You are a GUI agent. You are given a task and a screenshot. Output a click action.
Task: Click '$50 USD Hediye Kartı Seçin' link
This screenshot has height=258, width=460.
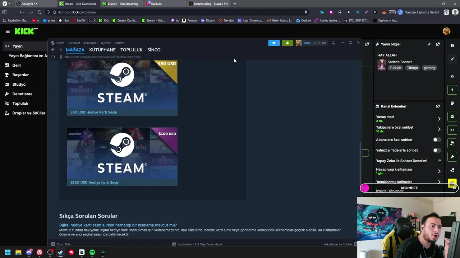click(x=94, y=112)
